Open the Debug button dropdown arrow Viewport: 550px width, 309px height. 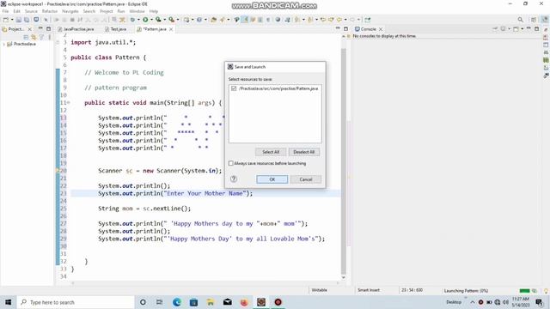pyautogui.click(x=138, y=20)
